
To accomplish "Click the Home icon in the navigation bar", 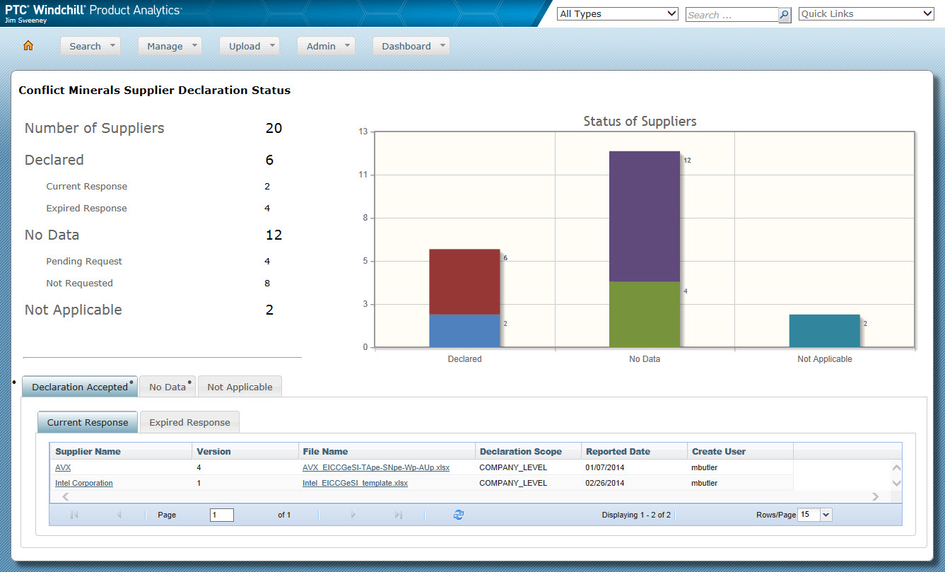I will click(x=28, y=45).
